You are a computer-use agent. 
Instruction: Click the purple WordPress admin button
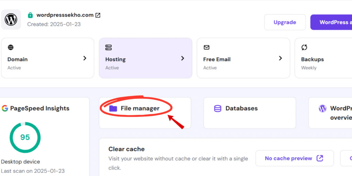(x=331, y=22)
